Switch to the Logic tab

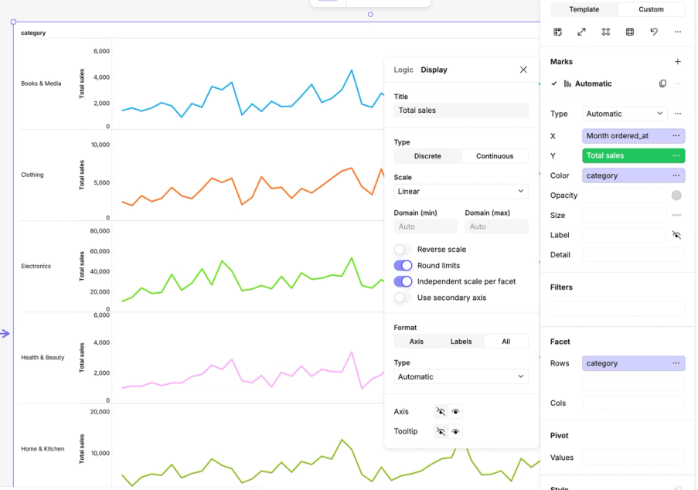(403, 70)
